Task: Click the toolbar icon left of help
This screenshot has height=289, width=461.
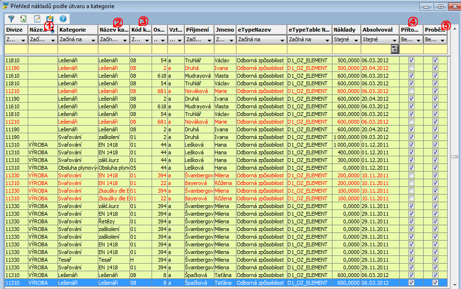Action: tap(50, 19)
